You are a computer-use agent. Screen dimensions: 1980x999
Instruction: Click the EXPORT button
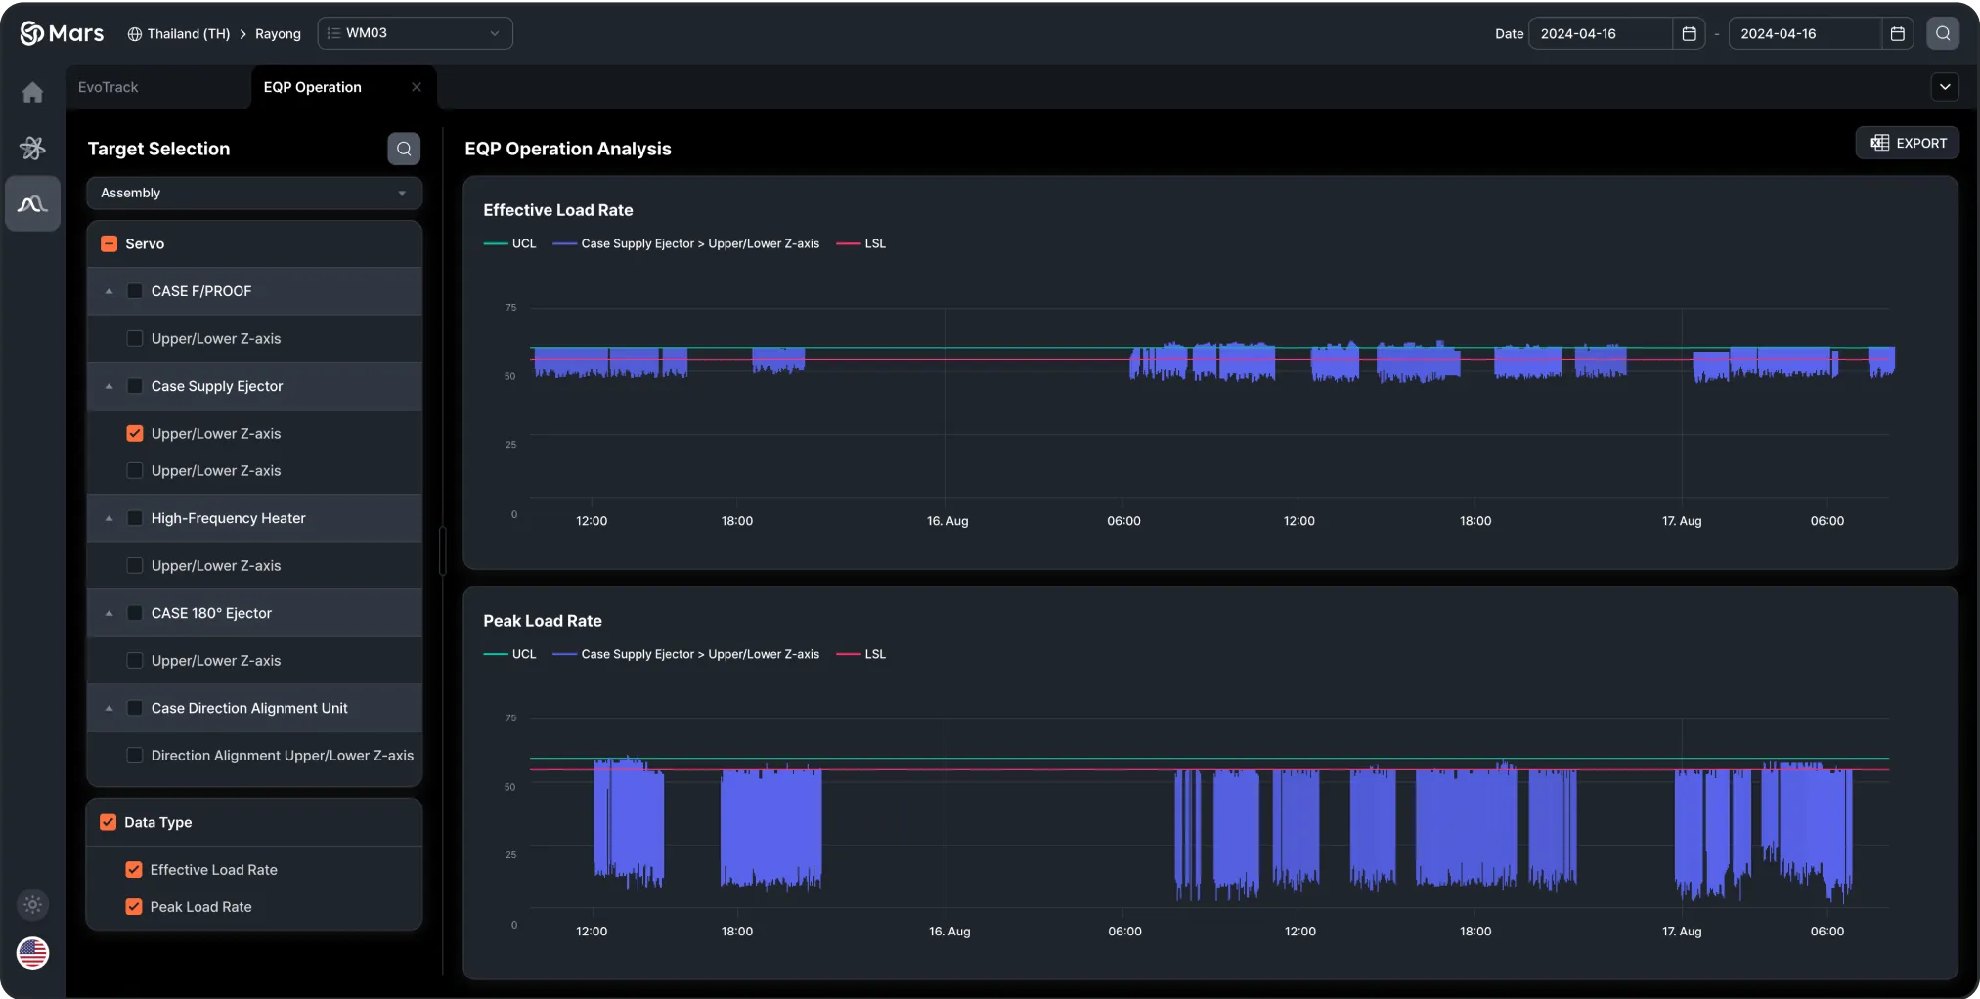click(1907, 142)
